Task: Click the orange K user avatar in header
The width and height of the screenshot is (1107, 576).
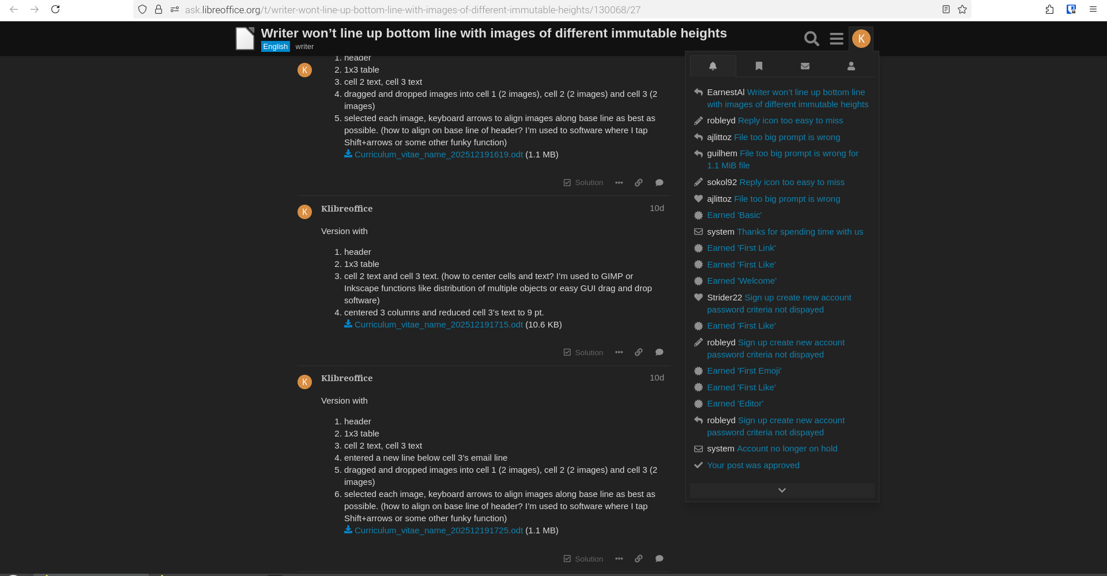Action: [x=861, y=39]
